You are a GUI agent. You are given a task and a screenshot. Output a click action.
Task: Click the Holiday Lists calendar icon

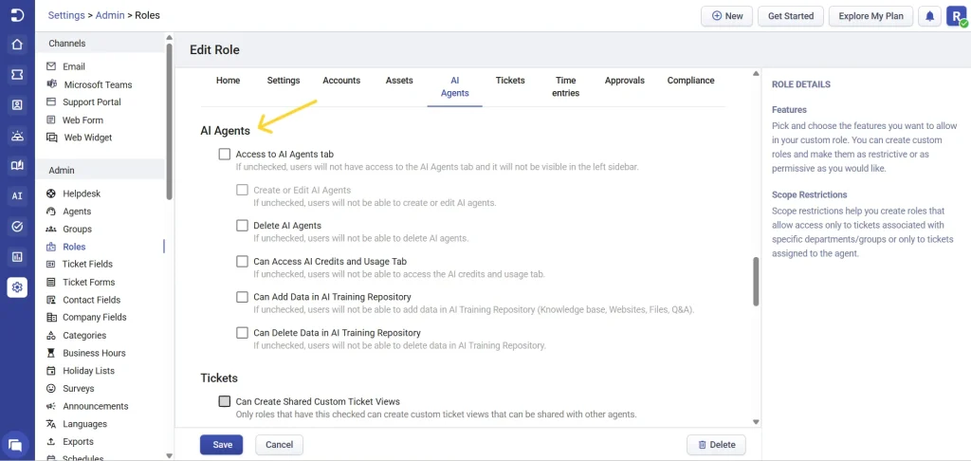pyautogui.click(x=51, y=371)
